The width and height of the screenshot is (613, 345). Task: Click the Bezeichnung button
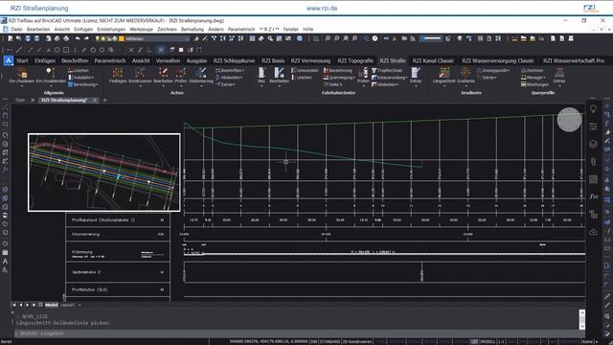point(338,70)
